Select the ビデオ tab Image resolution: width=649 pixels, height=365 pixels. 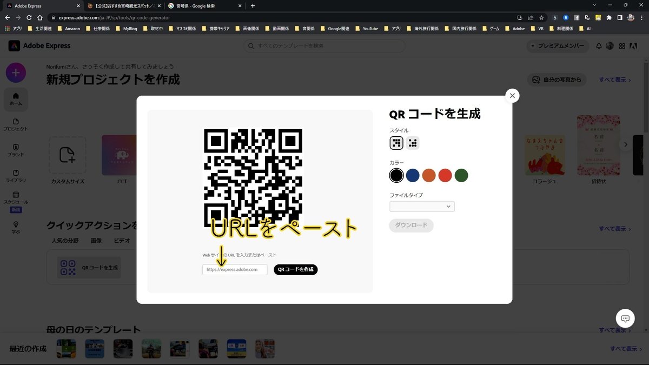pos(122,241)
